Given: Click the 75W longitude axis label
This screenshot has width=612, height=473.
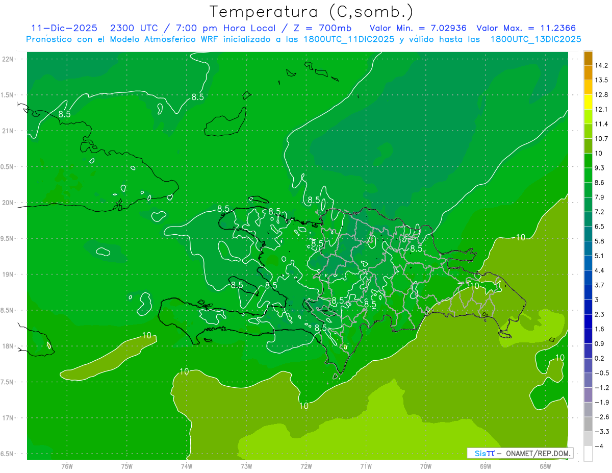Looking at the screenshot, I should (x=127, y=466).
